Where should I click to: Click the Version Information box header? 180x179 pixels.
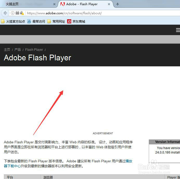(x=164, y=142)
